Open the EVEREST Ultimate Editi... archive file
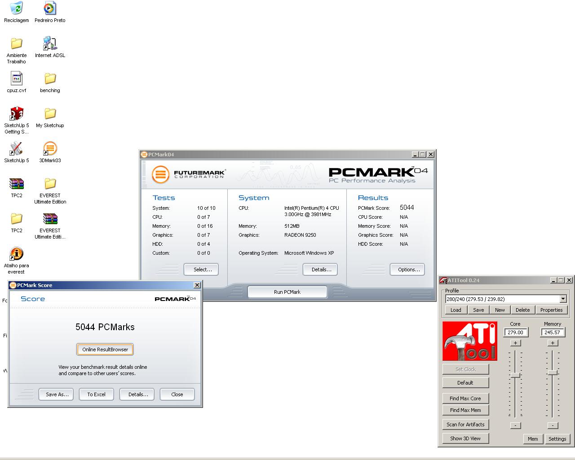Viewport: 575px width, 460px height. (50, 226)
